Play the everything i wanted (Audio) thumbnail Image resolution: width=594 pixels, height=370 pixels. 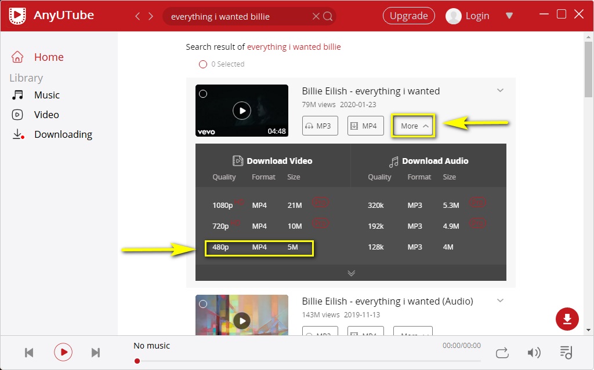point(242,321)
